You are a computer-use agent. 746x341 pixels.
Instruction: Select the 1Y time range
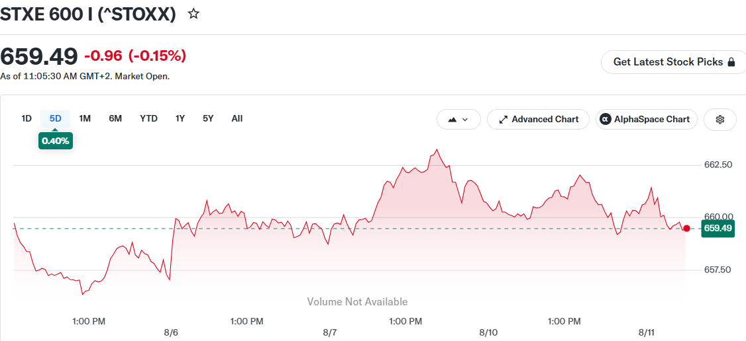(x=180, y=118)
